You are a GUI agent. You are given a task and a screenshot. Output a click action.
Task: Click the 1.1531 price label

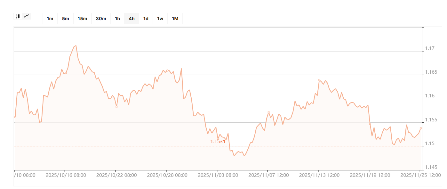point(218,141)
